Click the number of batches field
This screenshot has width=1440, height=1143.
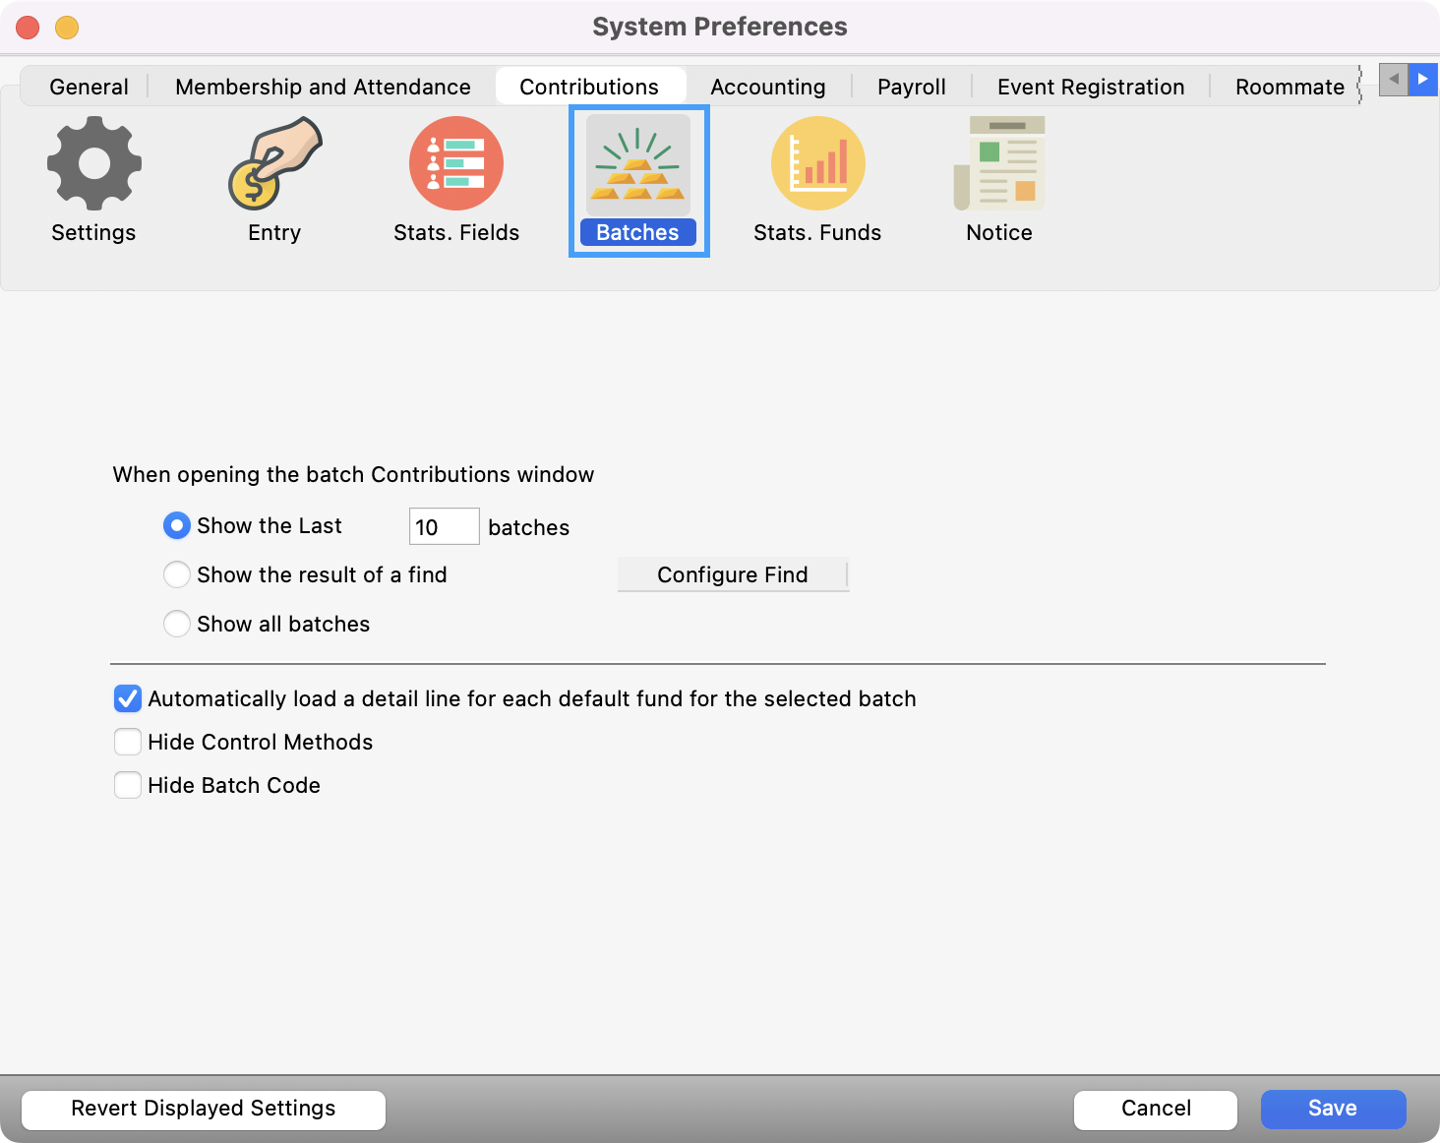pyautogui.click(x=444, y=527)
